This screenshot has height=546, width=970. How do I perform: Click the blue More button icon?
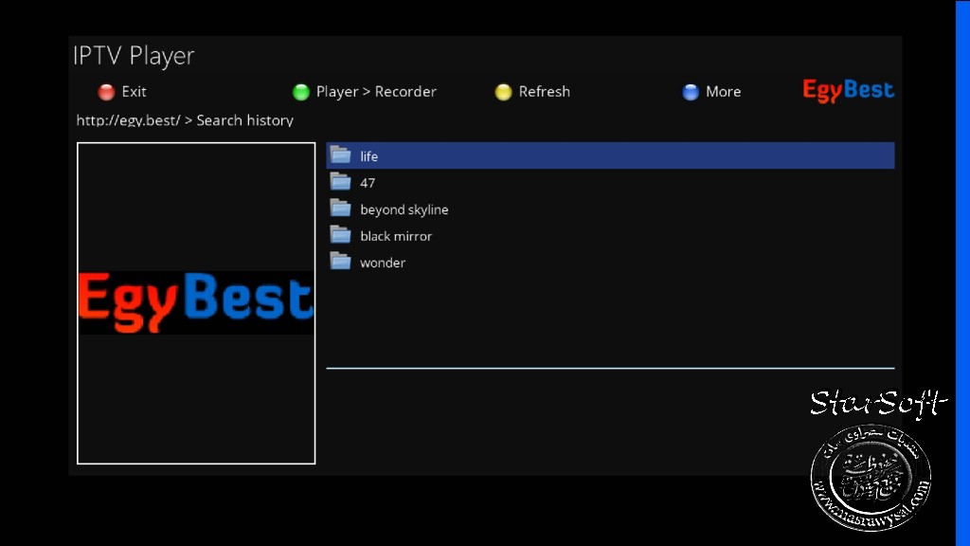click(691, 92)
